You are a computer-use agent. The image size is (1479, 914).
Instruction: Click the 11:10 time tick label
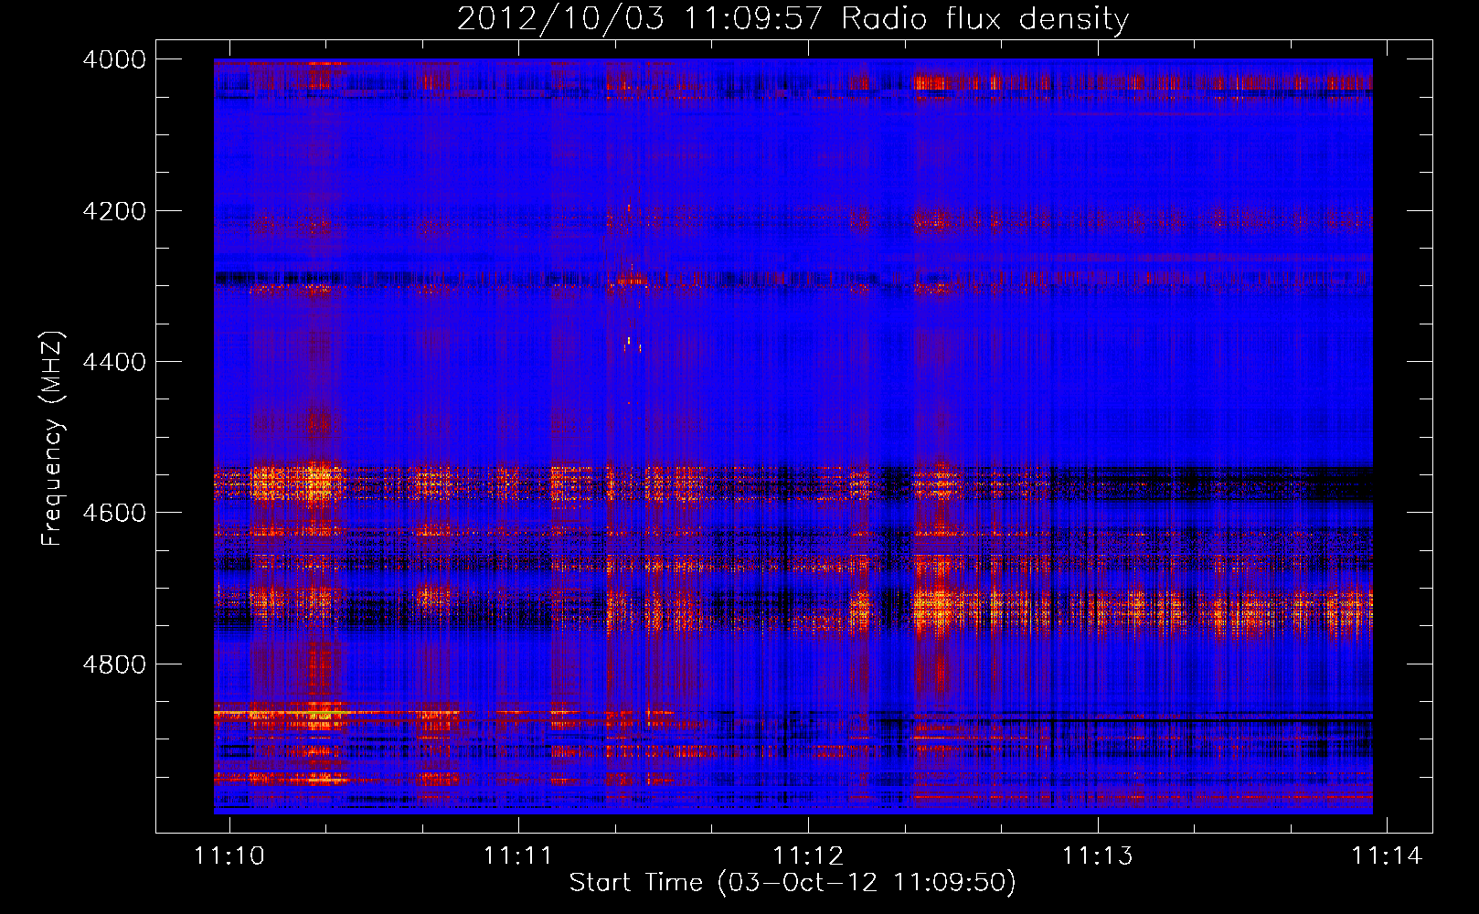tap(229, 856)
